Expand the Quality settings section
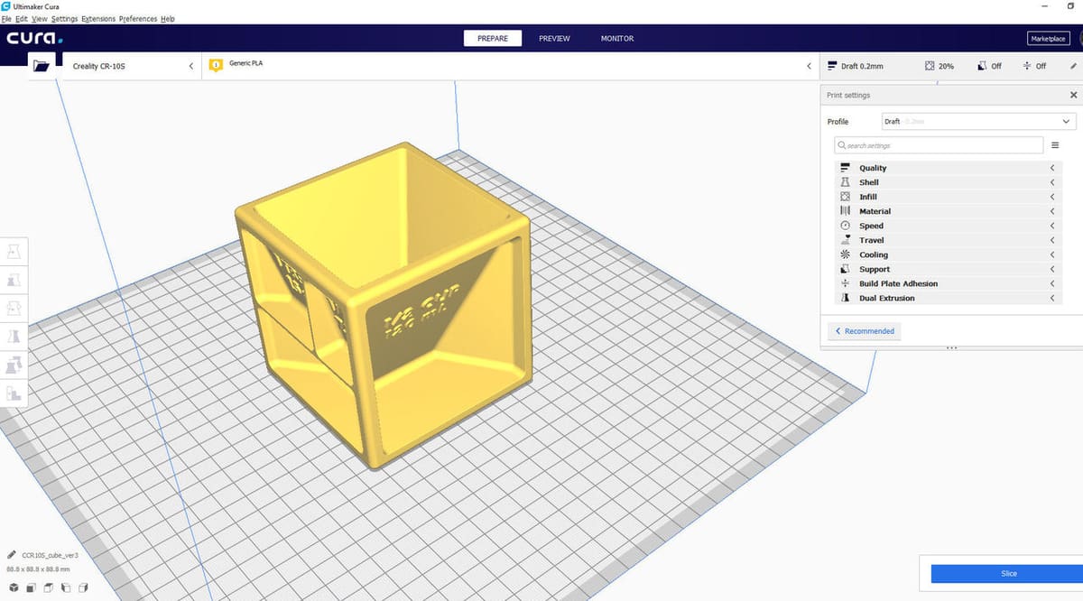This screenshot has height=601, width=1083. [x=948, y=168]
